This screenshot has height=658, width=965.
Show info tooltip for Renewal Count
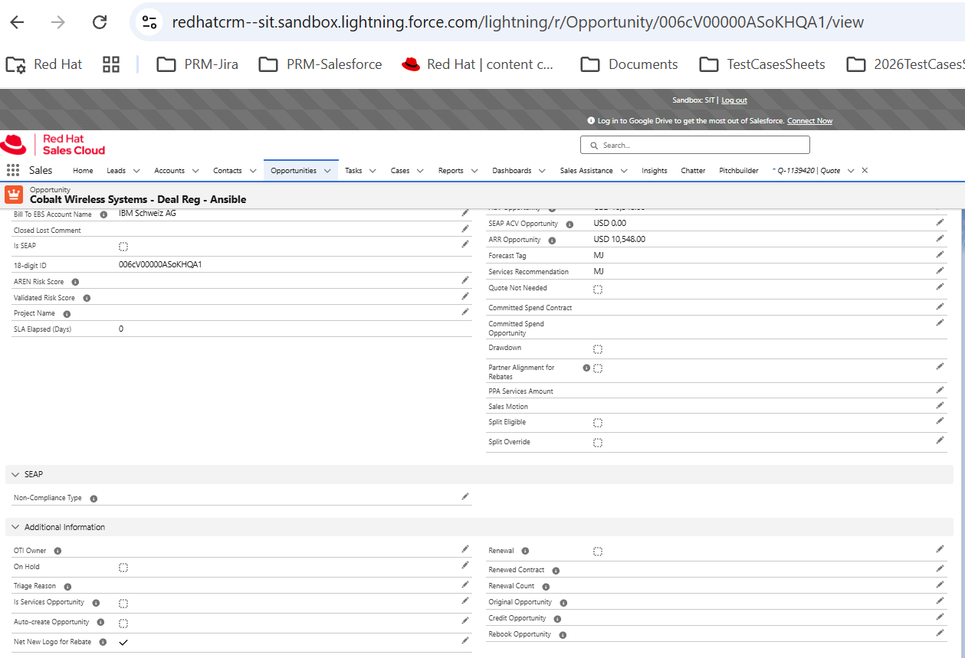(547, 586)
